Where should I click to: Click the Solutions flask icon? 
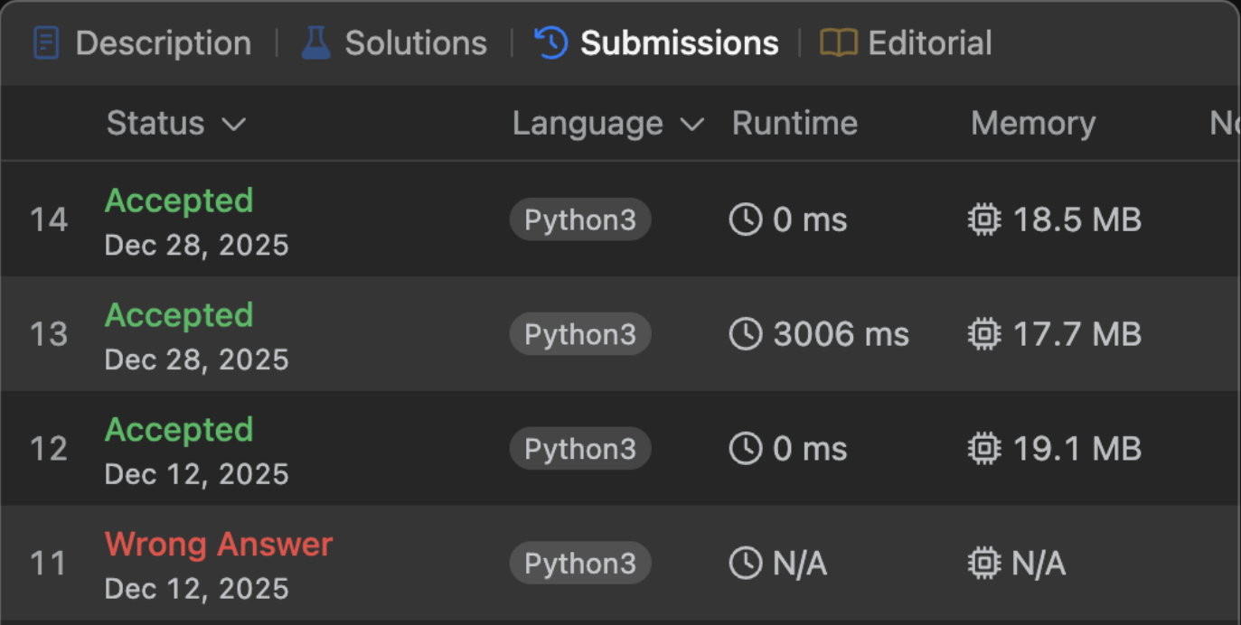(316, 43)
